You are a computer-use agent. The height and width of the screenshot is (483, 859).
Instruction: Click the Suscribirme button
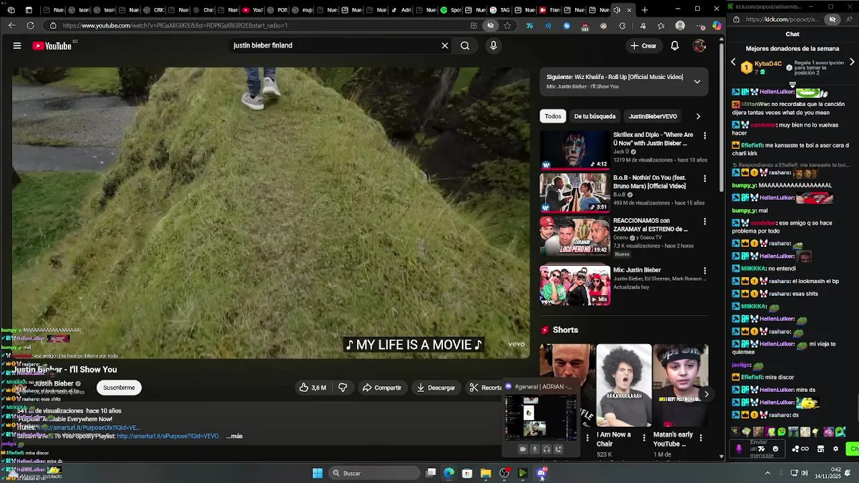(119, 388)
